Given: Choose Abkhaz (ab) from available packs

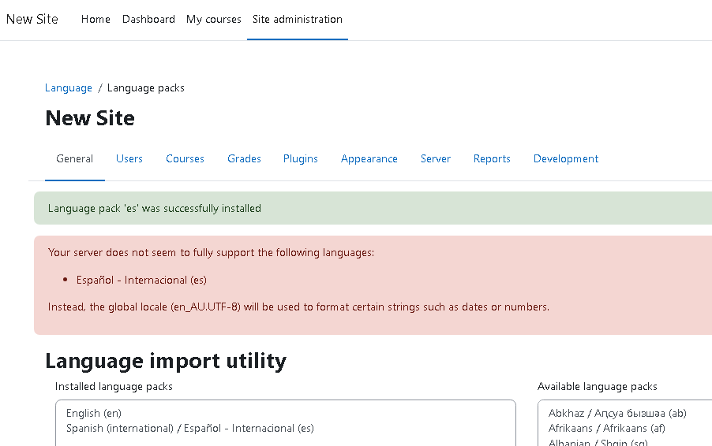Looking at the screenshot, I should (x=617, y=413).
